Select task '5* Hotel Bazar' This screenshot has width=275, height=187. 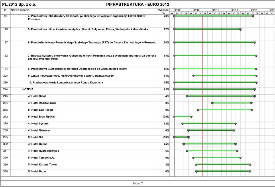[x=37, y=171]
